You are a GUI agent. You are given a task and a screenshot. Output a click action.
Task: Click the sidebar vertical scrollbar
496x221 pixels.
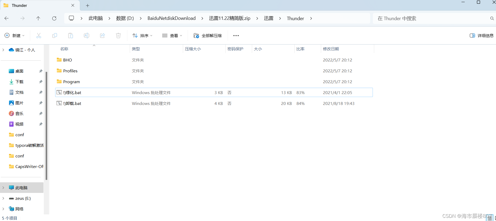(x=46, y=126)
